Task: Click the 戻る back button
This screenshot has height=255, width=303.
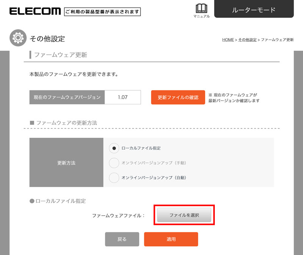Action: tap(122, 239)
